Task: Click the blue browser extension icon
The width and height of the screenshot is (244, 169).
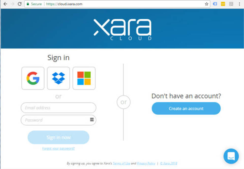Action: click(215, 4)
